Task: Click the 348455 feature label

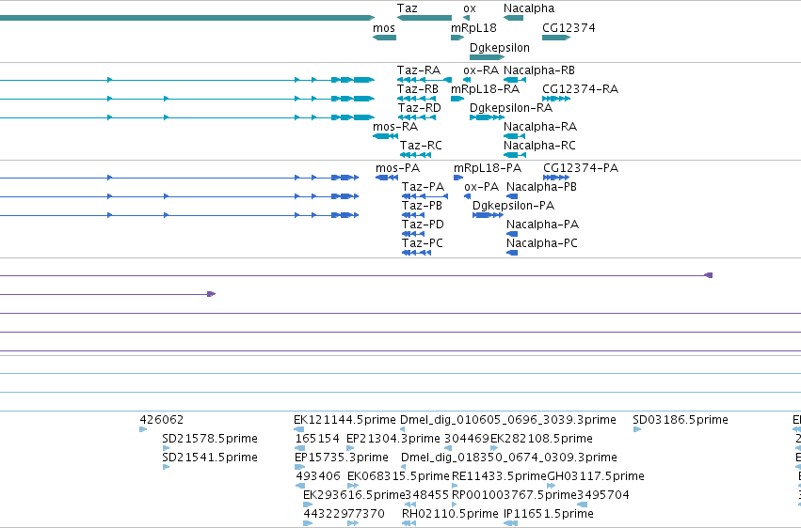Action: point(426,495)
